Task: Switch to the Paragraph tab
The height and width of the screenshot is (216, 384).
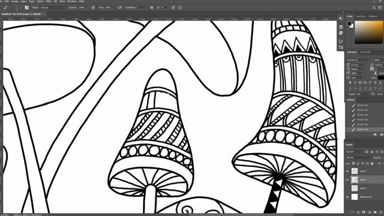Action: pos(365,52)
